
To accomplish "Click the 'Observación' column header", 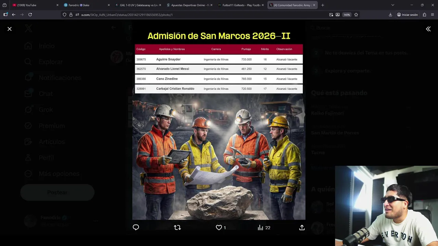I will tap(284, 49).
